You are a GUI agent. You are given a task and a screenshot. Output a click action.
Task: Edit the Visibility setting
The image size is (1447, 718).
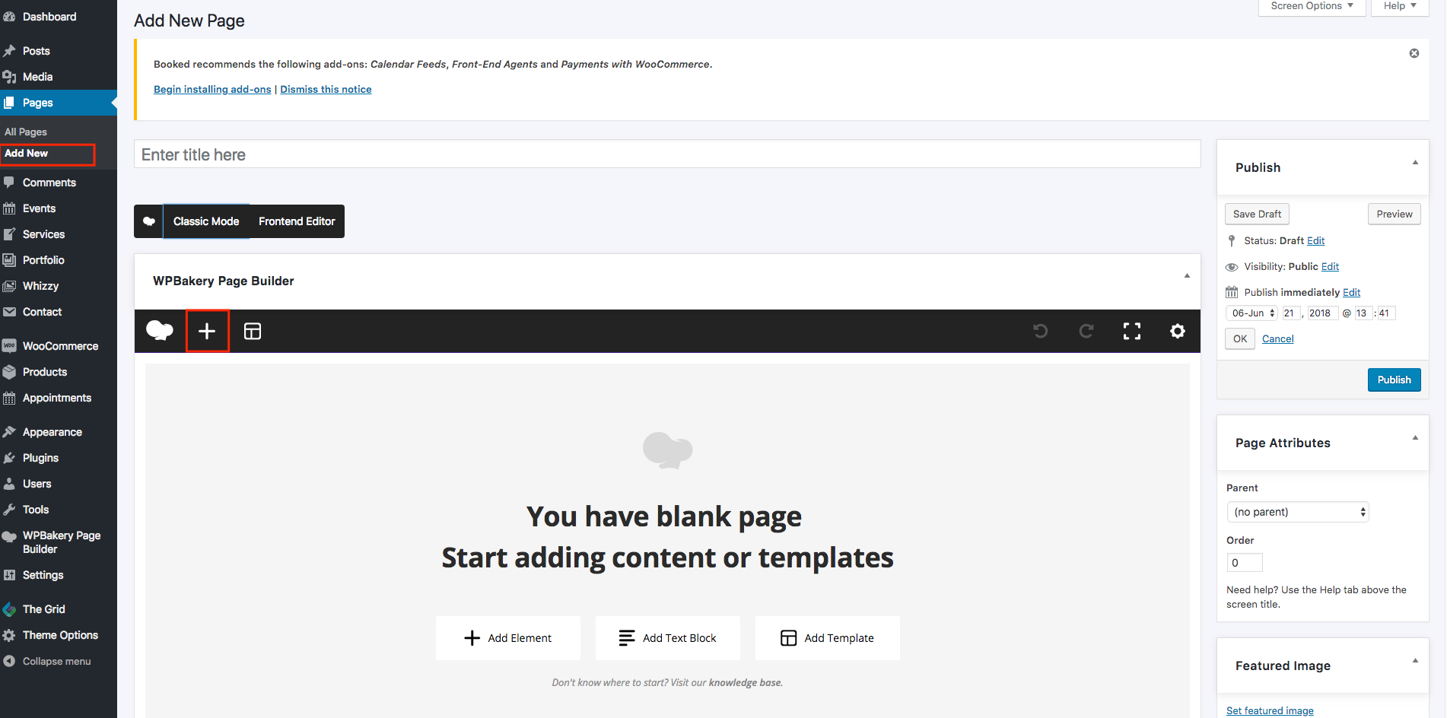click(1330, 267)
